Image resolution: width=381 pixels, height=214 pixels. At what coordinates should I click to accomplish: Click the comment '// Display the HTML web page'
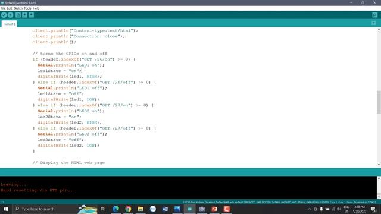click(68, 163)
